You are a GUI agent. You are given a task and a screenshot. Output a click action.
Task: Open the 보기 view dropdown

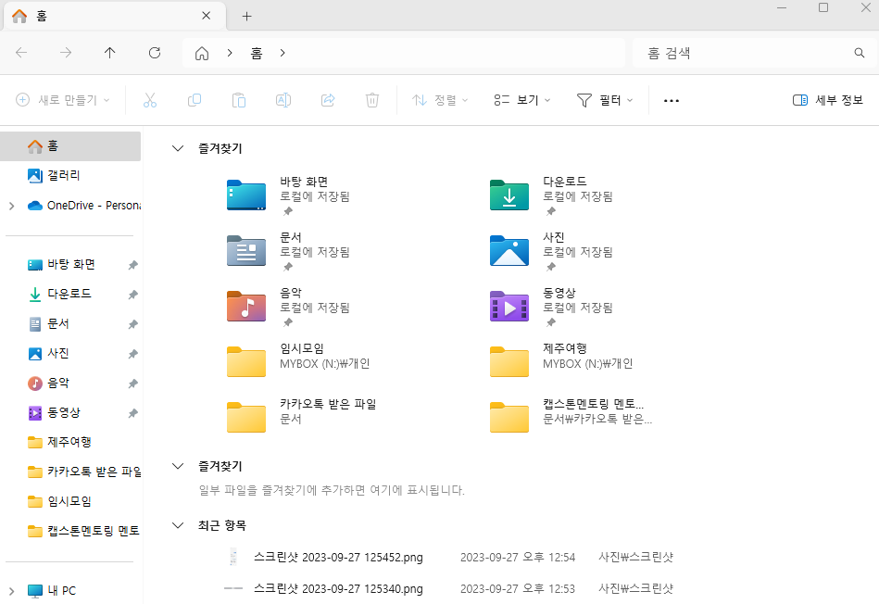coord(521,99)
